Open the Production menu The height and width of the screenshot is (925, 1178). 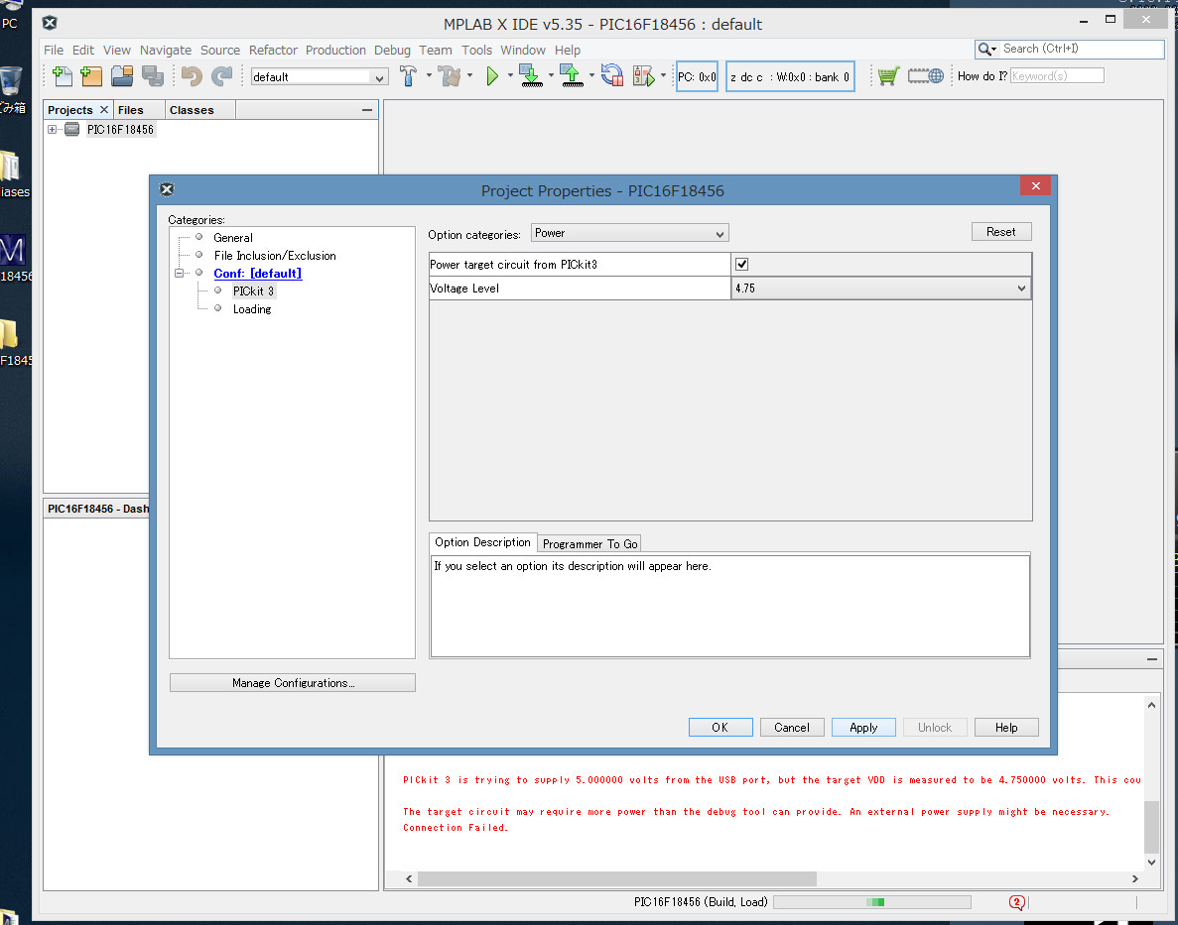(335, 51)
